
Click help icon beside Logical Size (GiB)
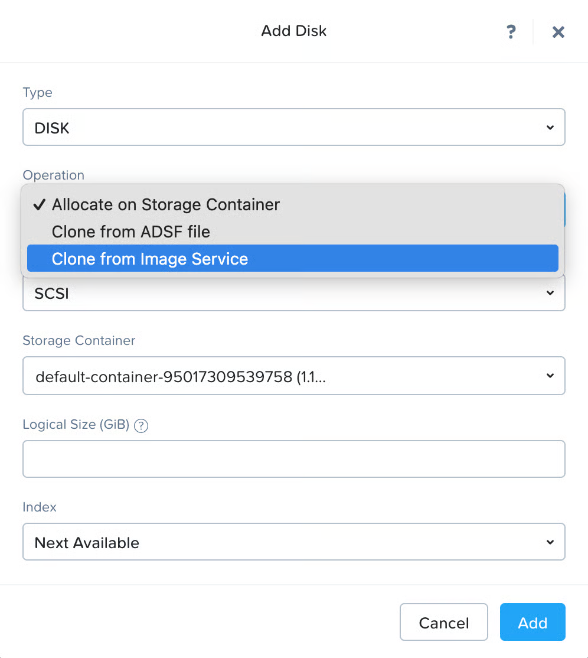tap(141, 425)
